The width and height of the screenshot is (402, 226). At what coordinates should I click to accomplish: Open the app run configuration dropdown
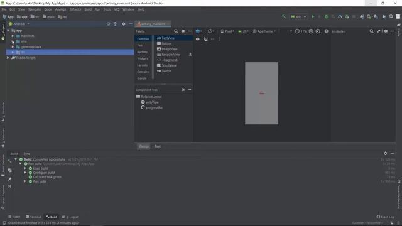(299, 17)
